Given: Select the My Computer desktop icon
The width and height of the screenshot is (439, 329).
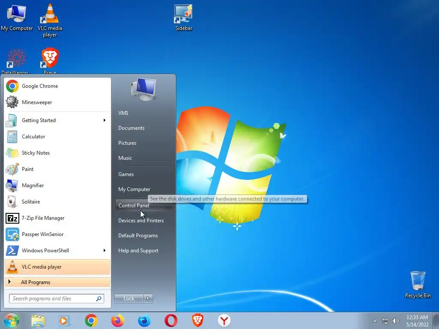Looking at the screenshot, I should pyautogui.click(x=17, y=17).
